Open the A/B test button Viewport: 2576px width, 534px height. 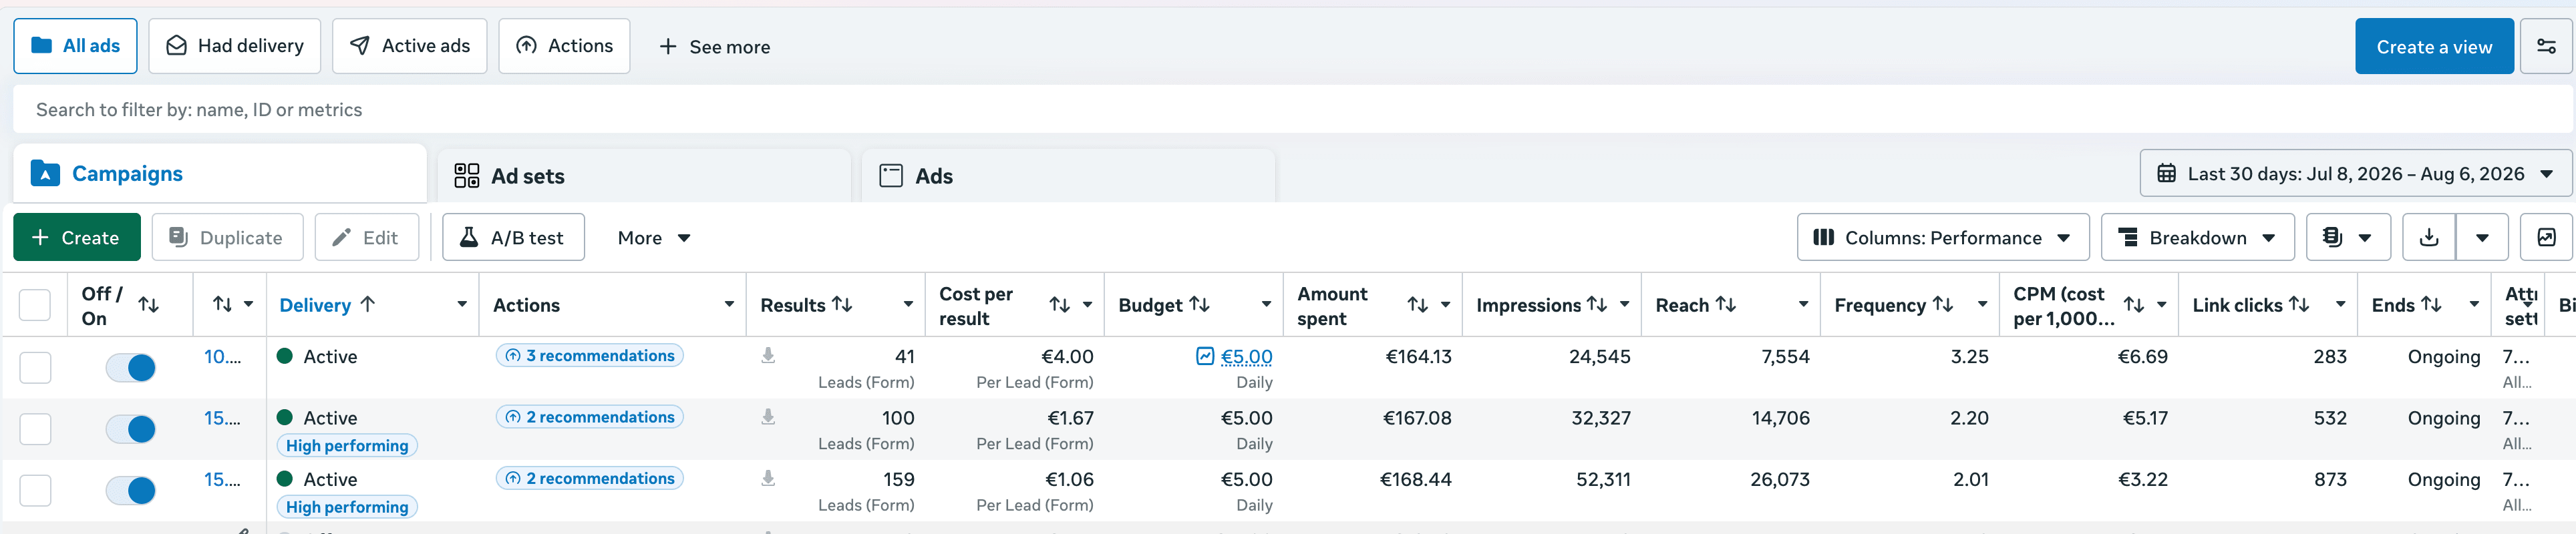(513, 238)
